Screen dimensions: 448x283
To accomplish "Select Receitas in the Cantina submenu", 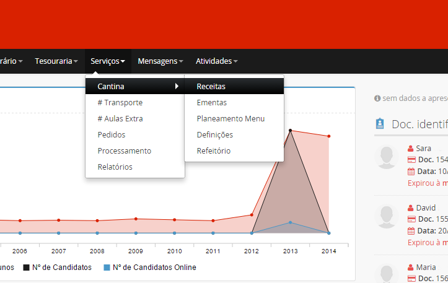I will point(211,87).
